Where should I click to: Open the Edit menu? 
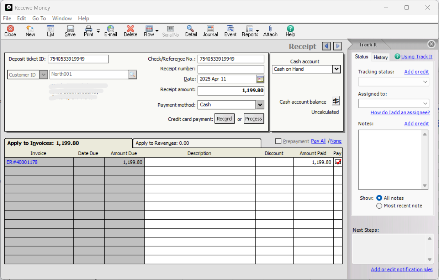coord(22,18)
